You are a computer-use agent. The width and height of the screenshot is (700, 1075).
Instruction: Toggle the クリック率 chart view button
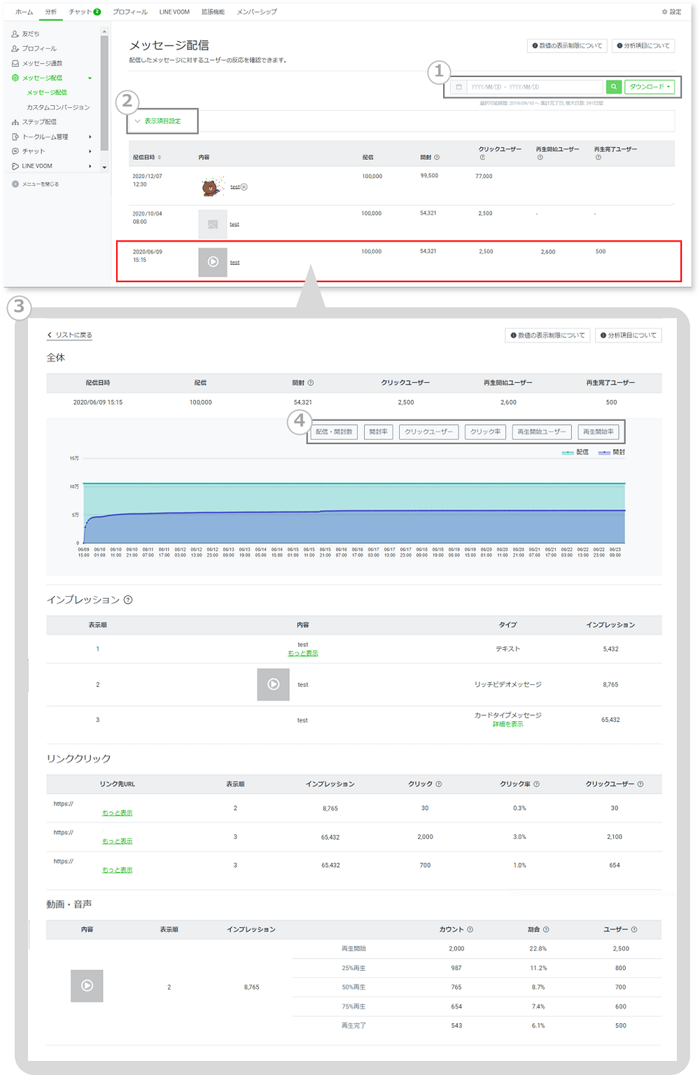[x=485, y=432]
